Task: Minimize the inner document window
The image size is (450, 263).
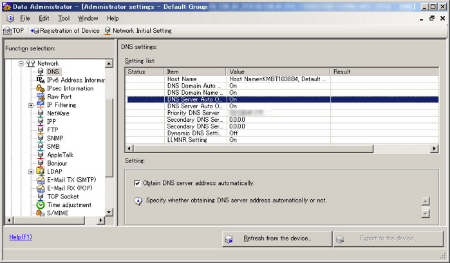Action: [x=421, y=19]
